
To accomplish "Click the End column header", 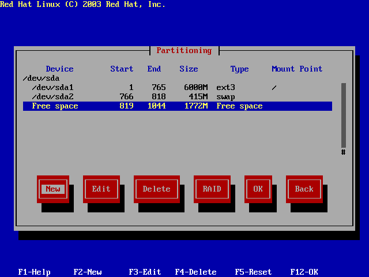I will click(x=154, y=69).
